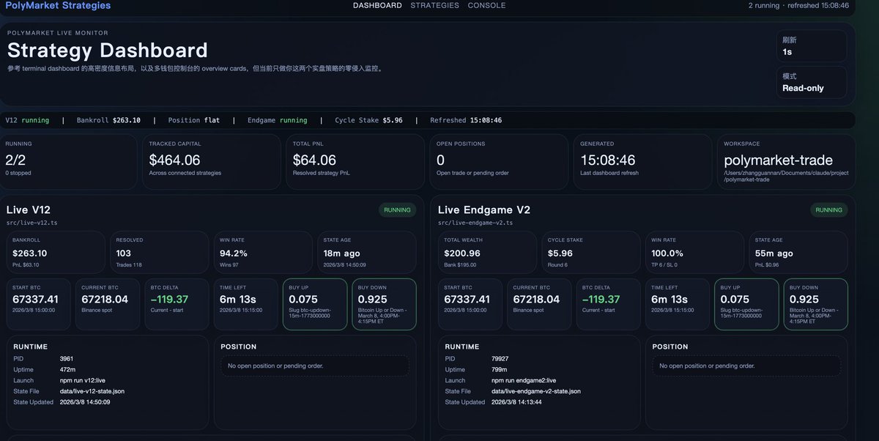Click Endgame V2 TOTAL WEALTH $200.96 card

coord(489,253)
